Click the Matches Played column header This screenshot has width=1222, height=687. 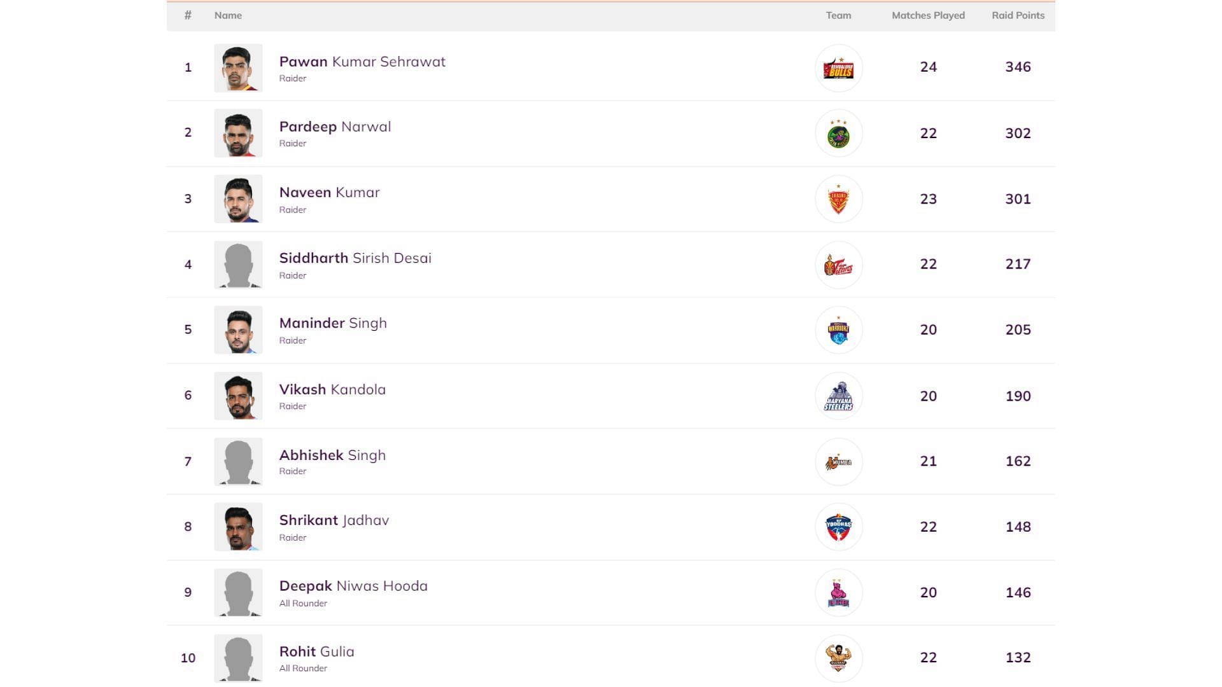pyautogui.click(x=928, y=15)
